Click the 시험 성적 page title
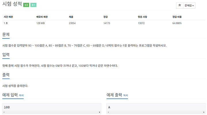 [x=12, y=4]
